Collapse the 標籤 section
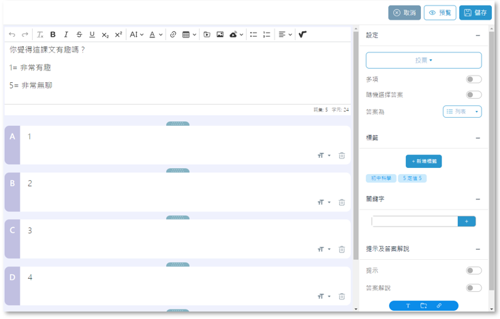Screen dimensions: 500x319 click(478, 138)
